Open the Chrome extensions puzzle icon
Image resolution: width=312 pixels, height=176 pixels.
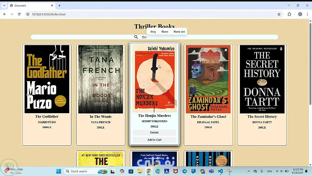coord(289,14)
